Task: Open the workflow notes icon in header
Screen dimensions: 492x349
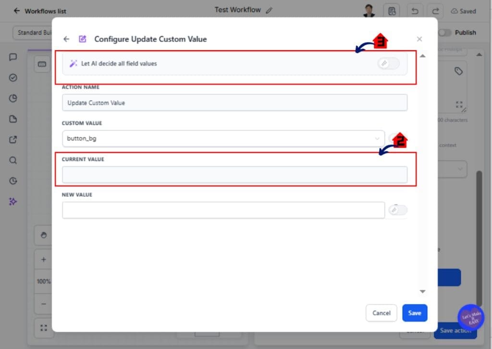Action: (392, 11)
